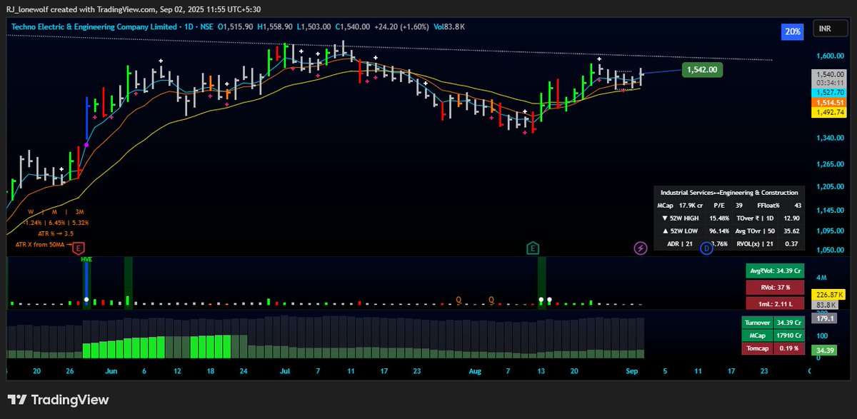857x419 pixels.
Task: Click the green earnings E marker
Action: [532, 248]
